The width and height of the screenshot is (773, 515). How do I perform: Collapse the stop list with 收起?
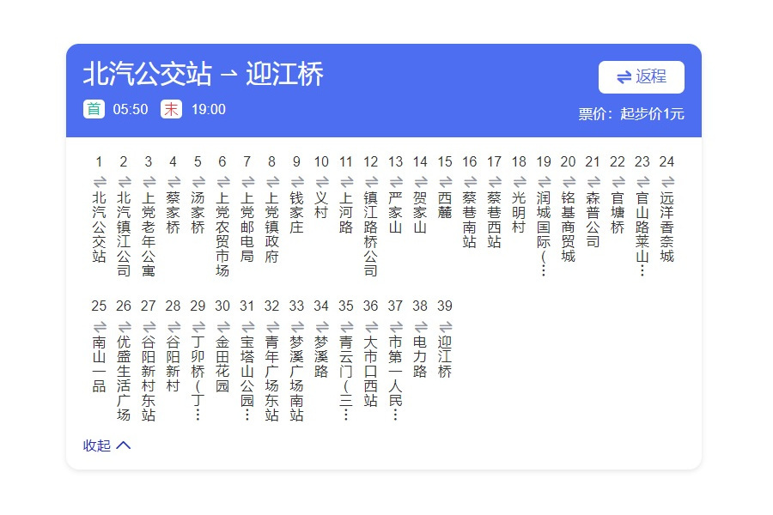pos(107,445)
